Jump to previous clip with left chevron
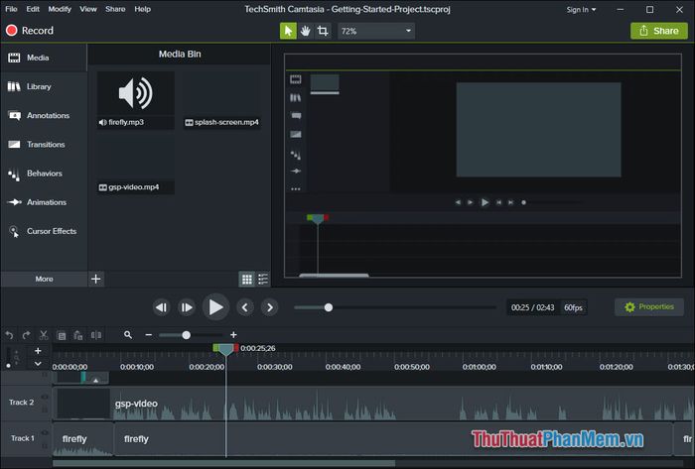The width and height of the screenshot is (695, 469). pyautogui.click(x=244, y=307)
